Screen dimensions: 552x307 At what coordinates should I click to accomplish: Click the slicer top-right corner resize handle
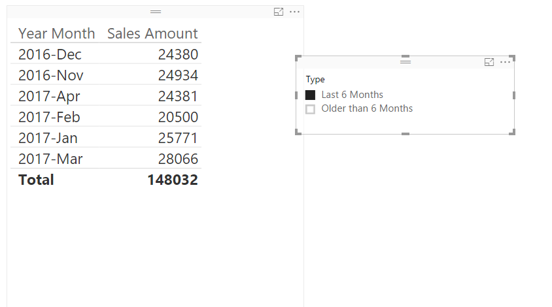tap(512, 58)
